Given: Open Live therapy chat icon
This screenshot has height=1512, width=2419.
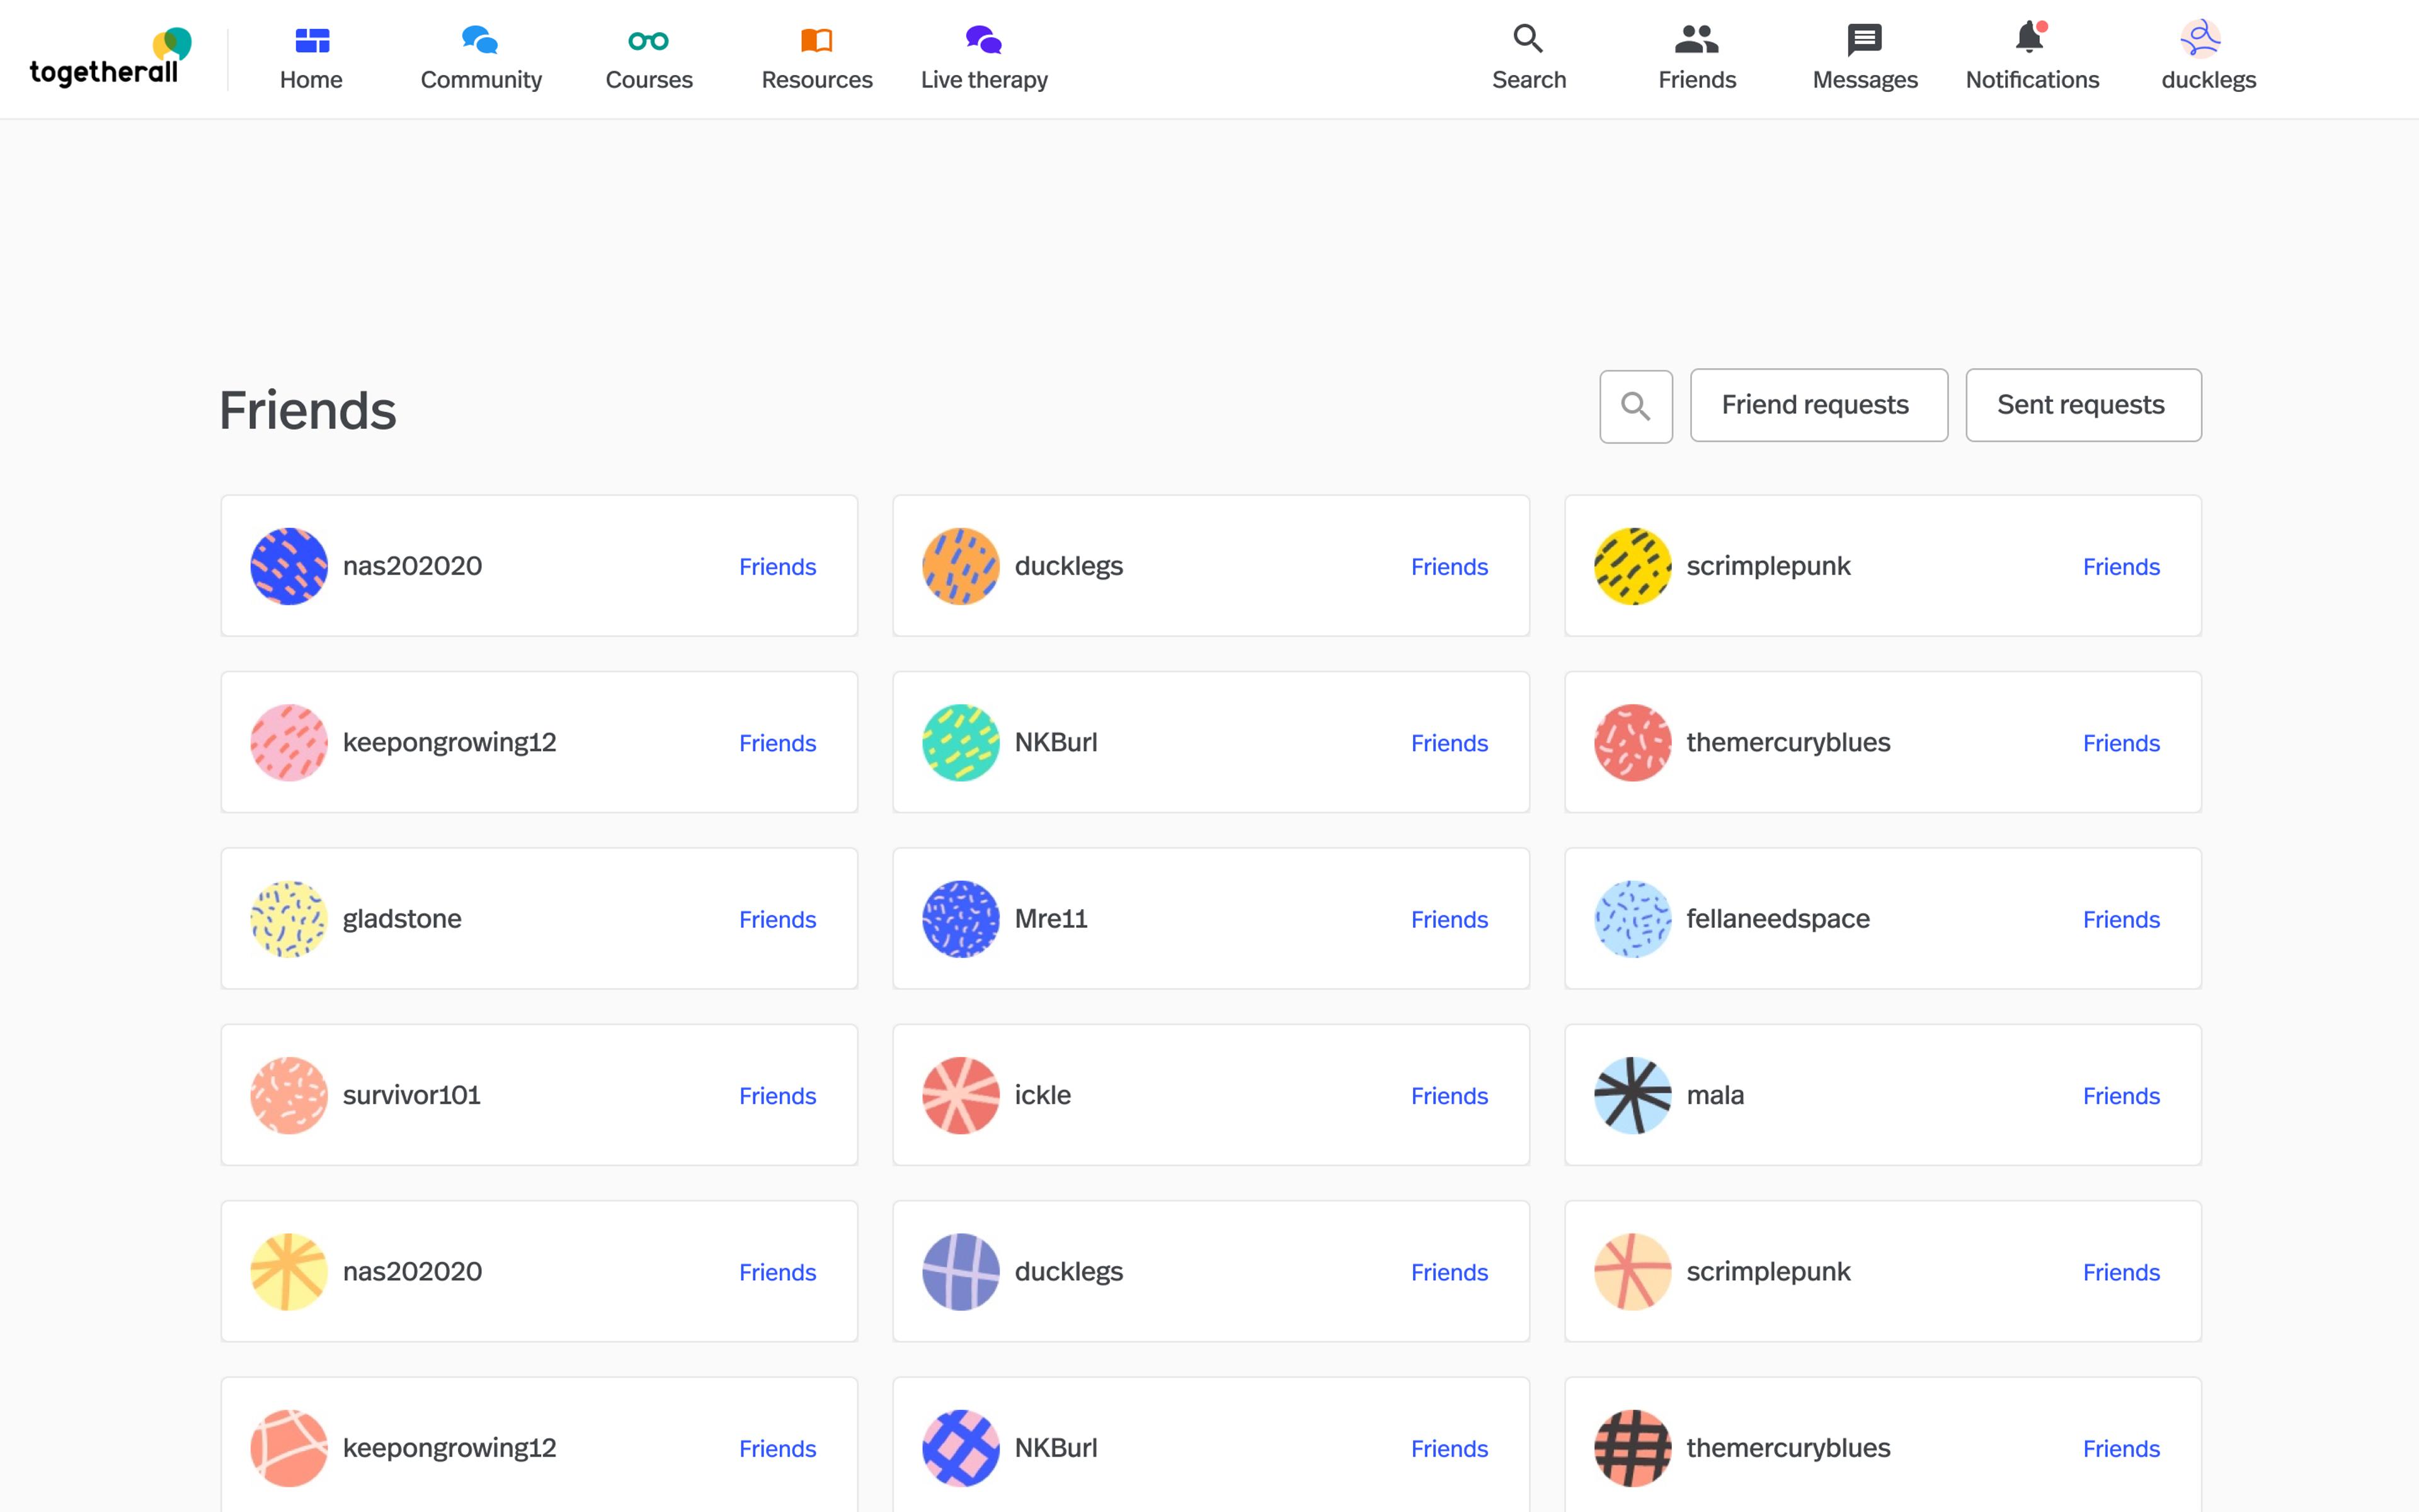Looking at the screenshot, I should click(983, 41).
